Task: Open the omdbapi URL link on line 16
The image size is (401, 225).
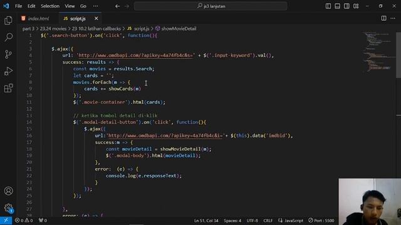Action: pos(165,136)
